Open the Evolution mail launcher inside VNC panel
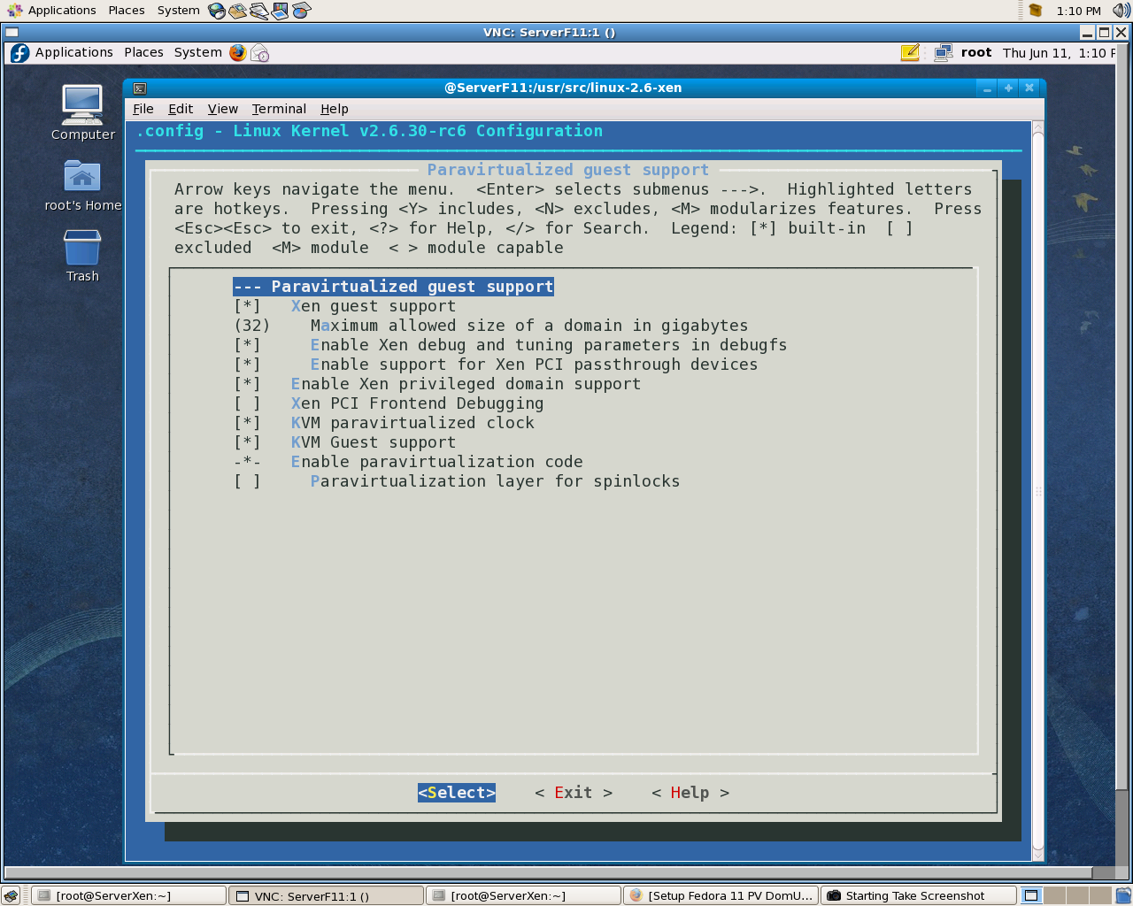Image resolution: width=1133 pixels, height=906 pixels. click(x=260, y=53)
